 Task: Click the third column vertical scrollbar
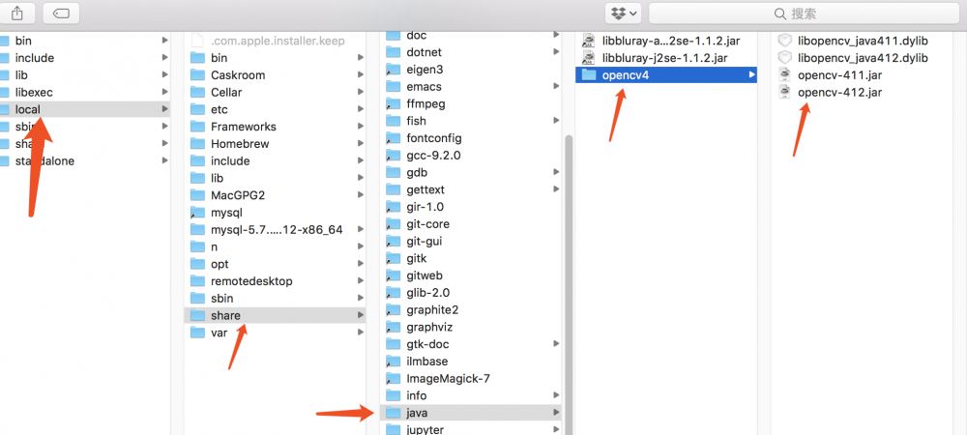tap(569, 283)
